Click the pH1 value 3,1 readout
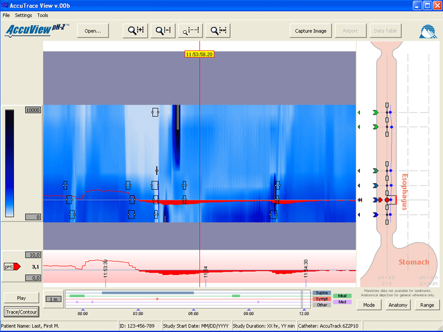The image size is (443, 332). point(35,267)
